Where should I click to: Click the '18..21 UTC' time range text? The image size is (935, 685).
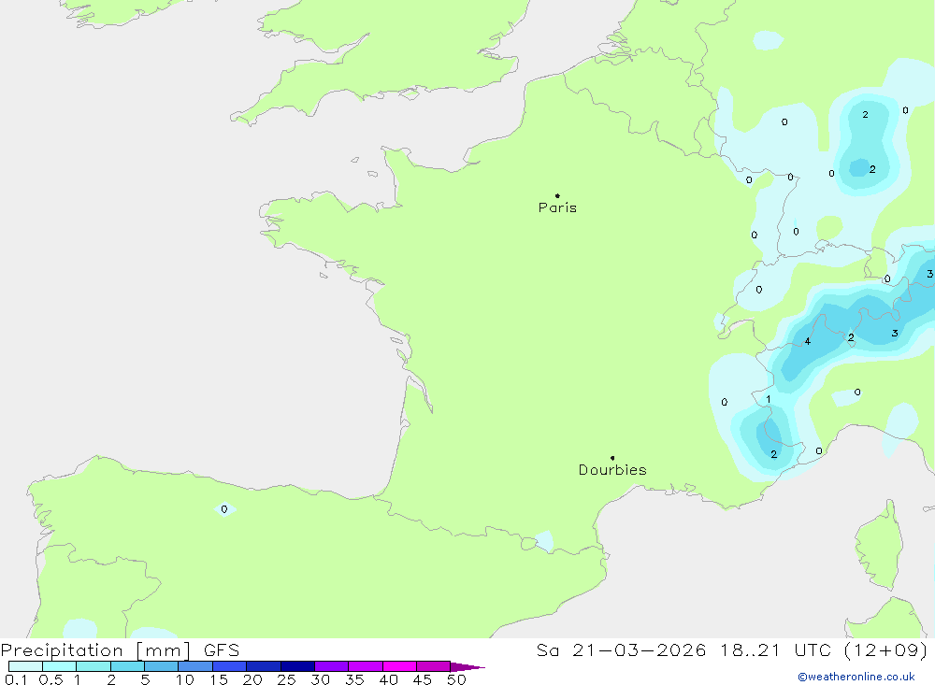pyautogui.click(x=775, y=650)
